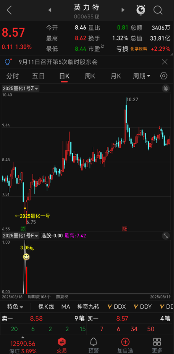Select the 月K tab

116,76
